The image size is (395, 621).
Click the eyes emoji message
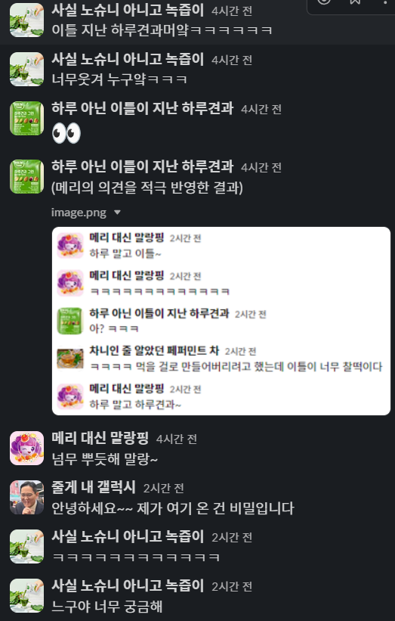click(66, 133)
